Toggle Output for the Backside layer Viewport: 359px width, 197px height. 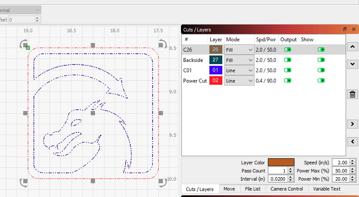click(x=288, y=60)
